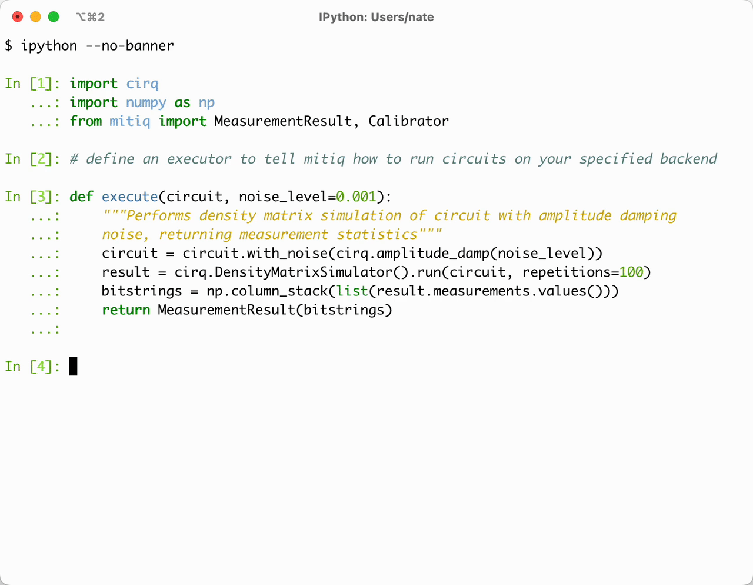The image size is (753, 585).
Task: Click the 'np' alias after 'as'
Action: pos(207,102)
